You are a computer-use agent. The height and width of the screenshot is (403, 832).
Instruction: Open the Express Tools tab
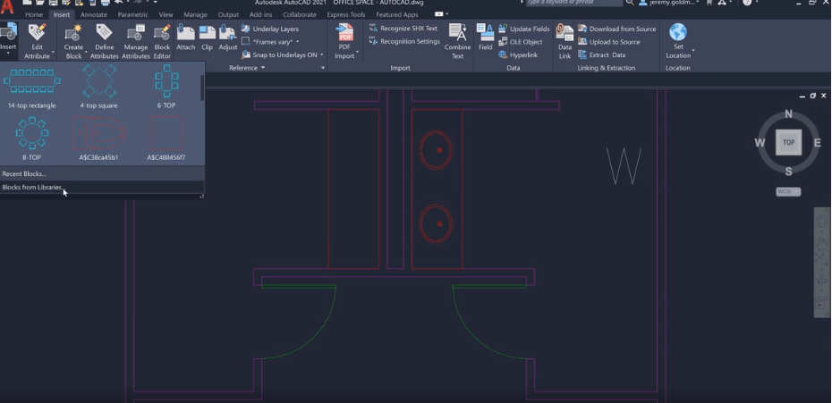point(346,15)
